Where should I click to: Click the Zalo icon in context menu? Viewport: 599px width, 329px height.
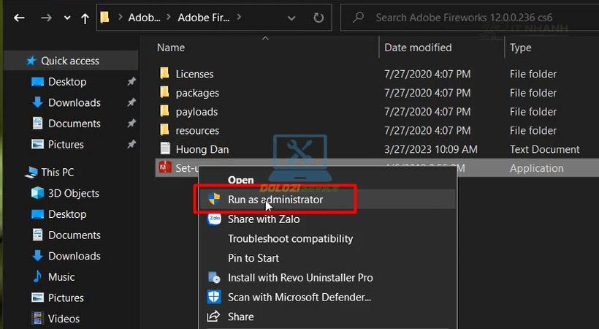click(214, 219)
